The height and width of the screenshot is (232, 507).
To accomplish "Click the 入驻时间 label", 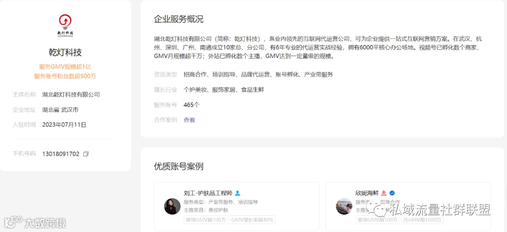I will coord(24,124).
